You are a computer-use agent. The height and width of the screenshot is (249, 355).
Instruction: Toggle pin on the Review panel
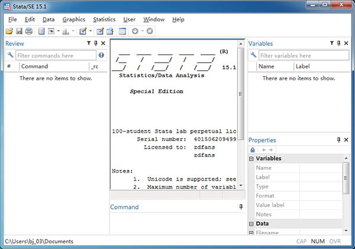pyautogui.click(x=96, y=44)
